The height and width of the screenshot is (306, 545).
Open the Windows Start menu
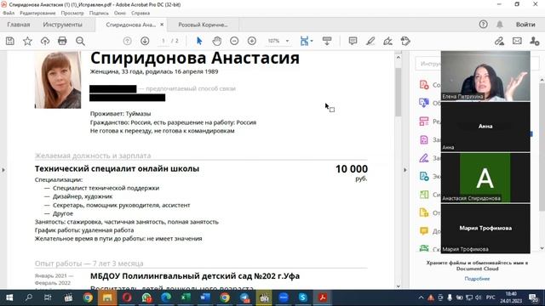click(9, 297)
